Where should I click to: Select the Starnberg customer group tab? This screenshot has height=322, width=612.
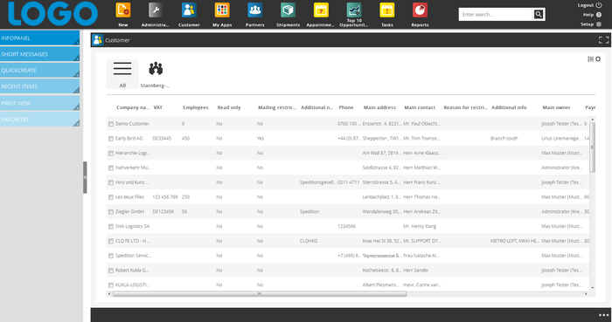pyautogui.click(x=156, y=74)
